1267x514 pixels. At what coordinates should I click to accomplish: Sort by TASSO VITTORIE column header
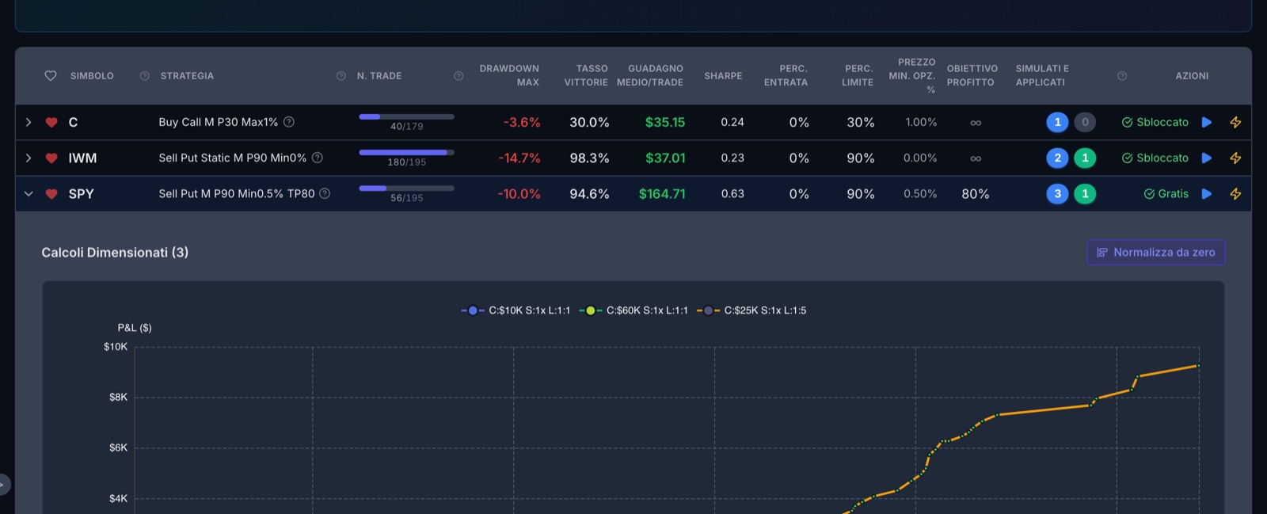coord(586,75)
